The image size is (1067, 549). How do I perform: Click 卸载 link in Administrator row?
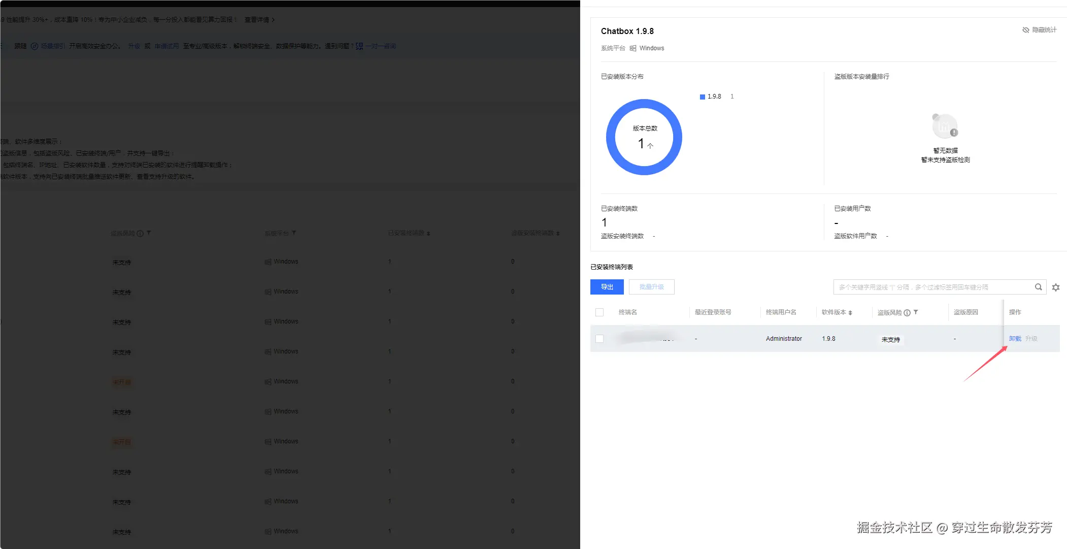[x=1015, y=339]
